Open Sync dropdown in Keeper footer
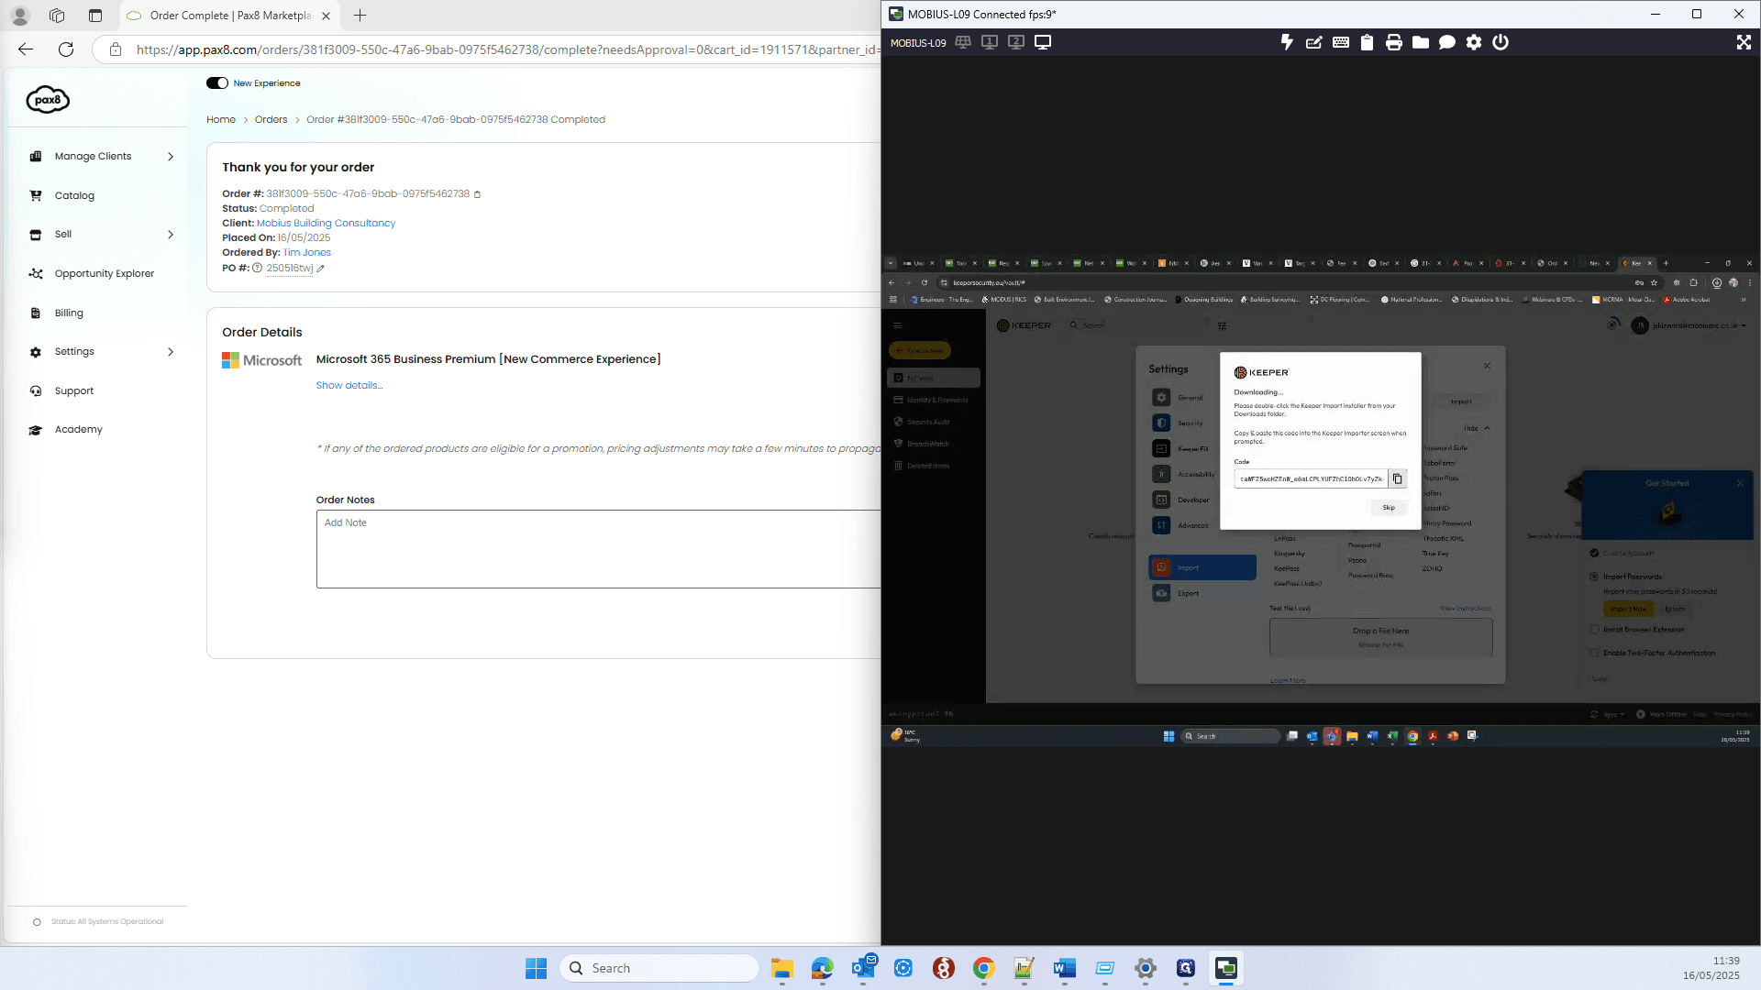1761x990 pixels. [1610, 714]
